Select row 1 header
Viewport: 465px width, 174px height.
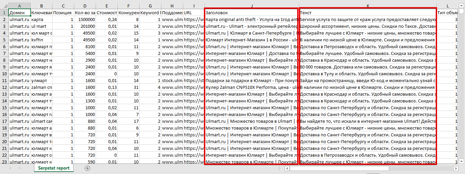(4, 13)
